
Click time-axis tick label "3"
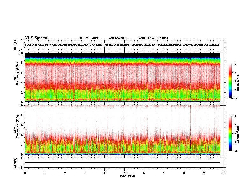[x=85, y=173]
